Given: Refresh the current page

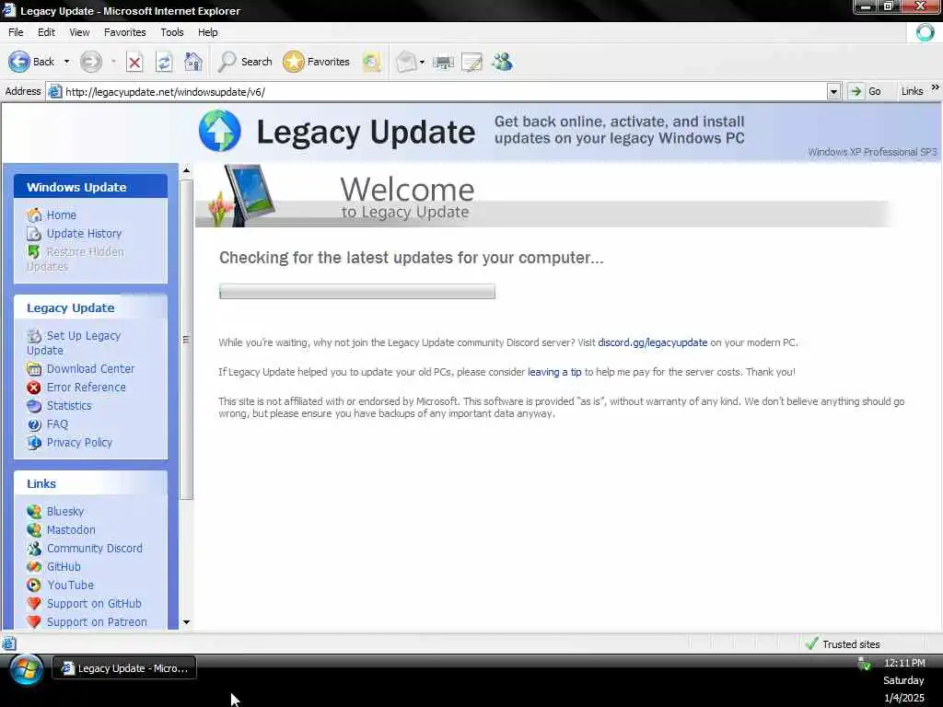Looking at the screenshot, I should pos(164,62).
